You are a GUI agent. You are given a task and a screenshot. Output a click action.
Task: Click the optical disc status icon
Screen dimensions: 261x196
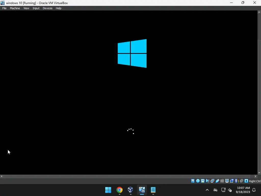[198, 181]
